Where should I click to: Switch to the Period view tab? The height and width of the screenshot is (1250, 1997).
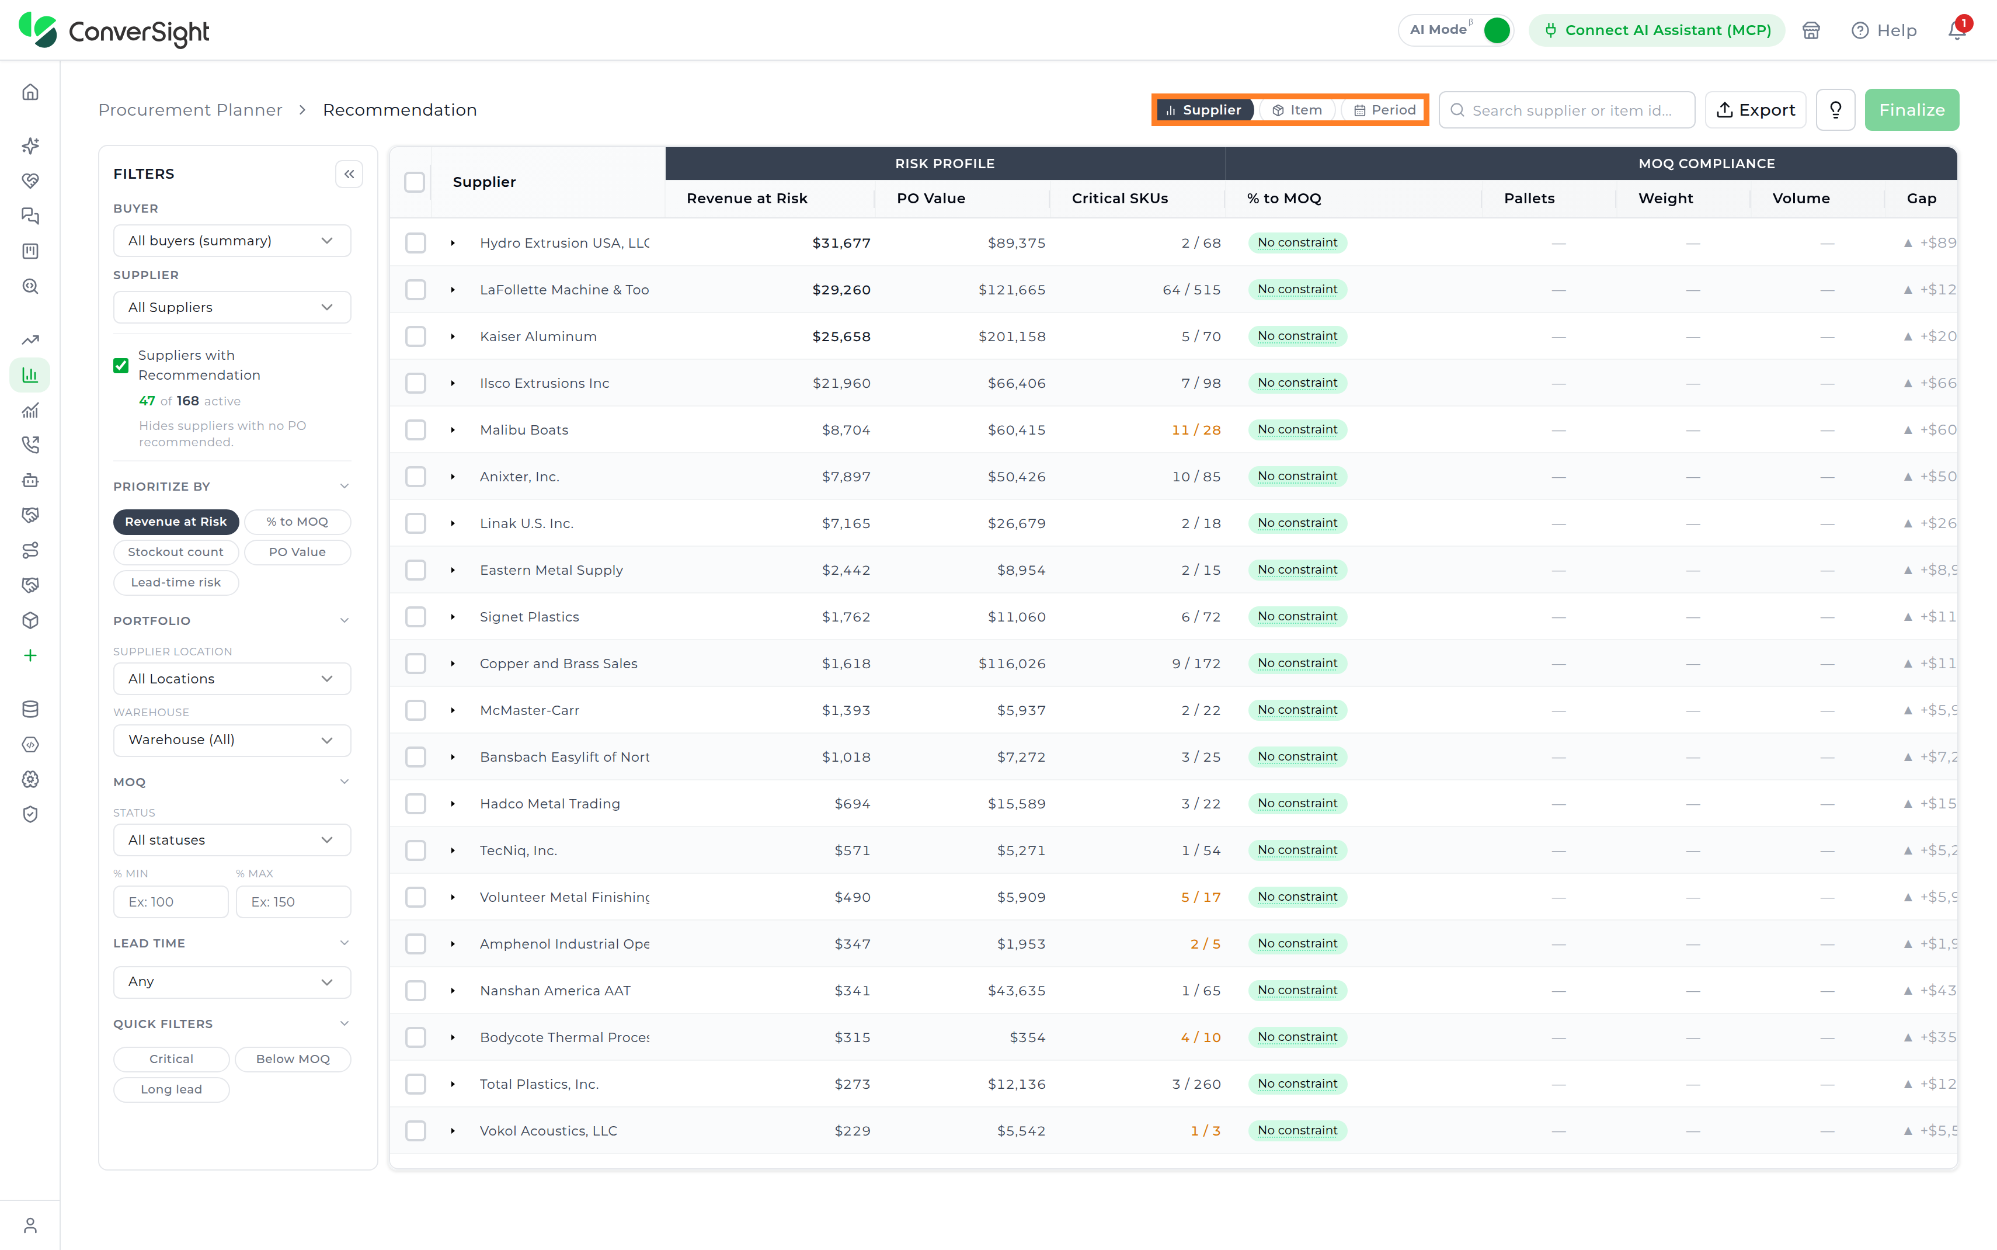[1385, 110]
